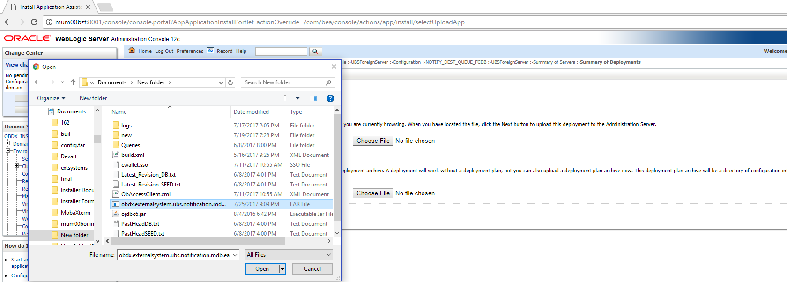The width and height of the screenshot is (787, 282).
Task: Select the extsystems folder in tree
Action: coord(74,168)
